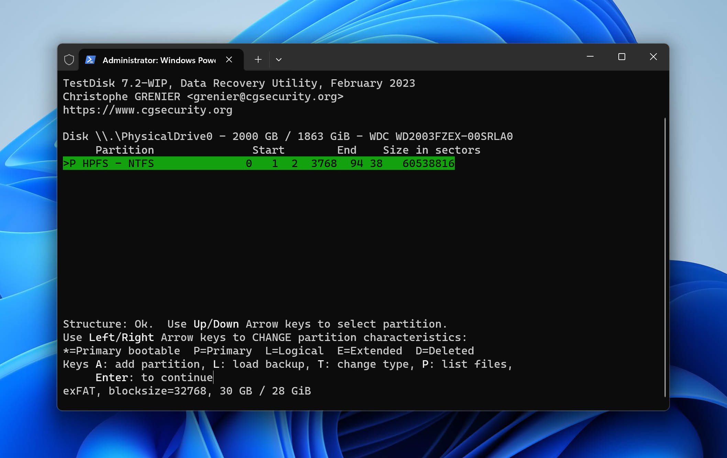Click the Structure: Ok. status text
727x458 pixels.
[108, 324]
